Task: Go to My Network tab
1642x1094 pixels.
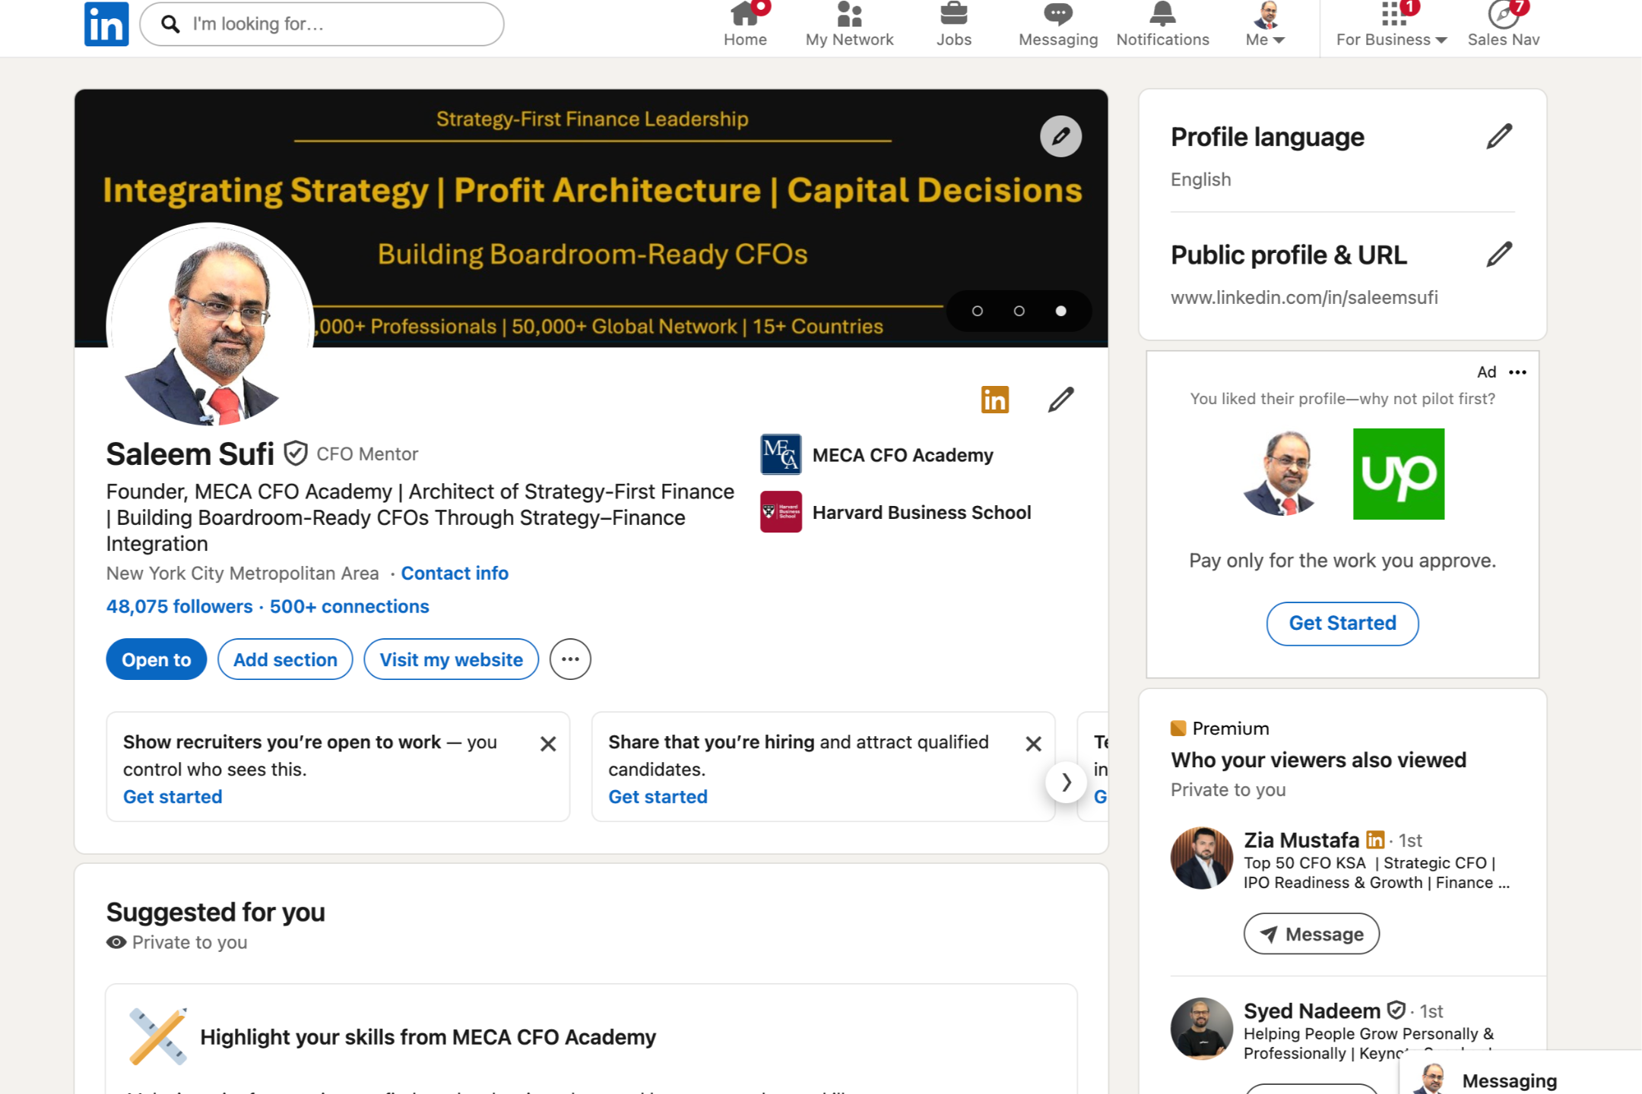Action: (849, 24)
